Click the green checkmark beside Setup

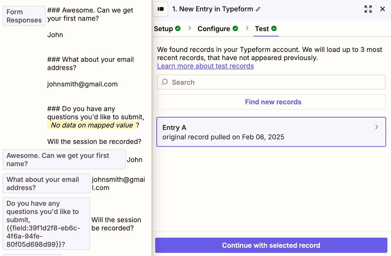coord(178,28)
